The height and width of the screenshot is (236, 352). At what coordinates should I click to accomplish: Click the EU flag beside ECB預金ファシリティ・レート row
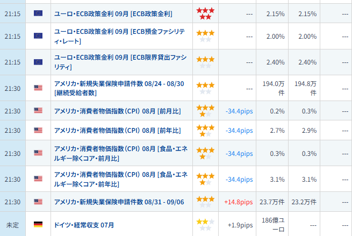coord(38,35)
